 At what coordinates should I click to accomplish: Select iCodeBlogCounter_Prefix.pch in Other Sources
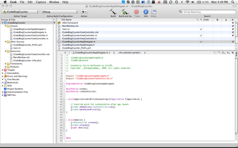[x=28, y=45]
